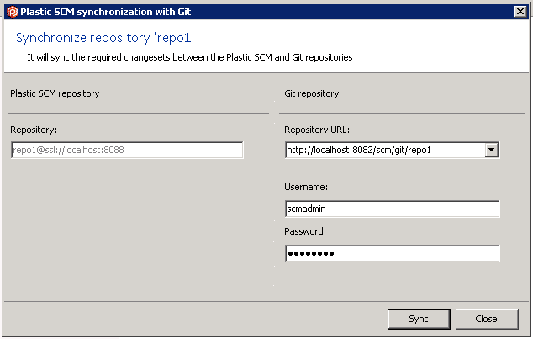Click the sync description text under heading
Viewport: 533px width, 339px height.
point(189,57)
